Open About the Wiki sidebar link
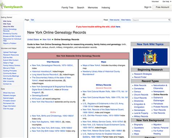Screen dimensions: 172x138 click(8, 27)
